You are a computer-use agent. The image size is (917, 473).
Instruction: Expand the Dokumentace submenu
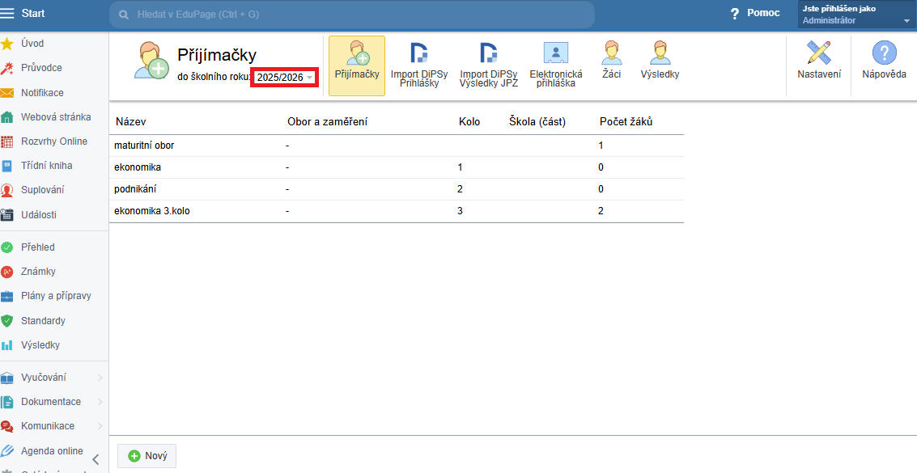(100, 402)
